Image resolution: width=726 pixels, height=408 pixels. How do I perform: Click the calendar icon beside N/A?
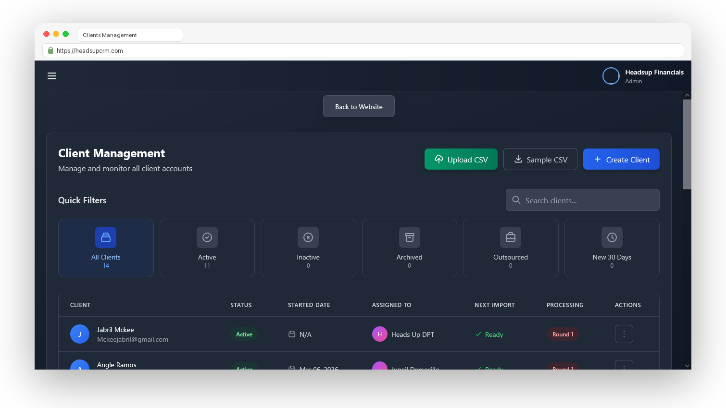(292, 334)
